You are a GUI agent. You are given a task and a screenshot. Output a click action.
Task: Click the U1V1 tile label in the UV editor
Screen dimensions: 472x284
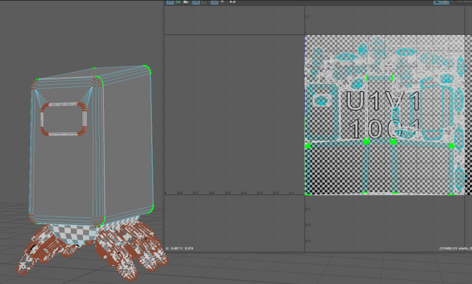click(384, 102)
